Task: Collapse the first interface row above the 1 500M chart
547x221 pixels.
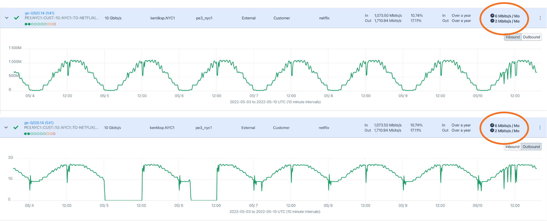Action: (7, 18)
